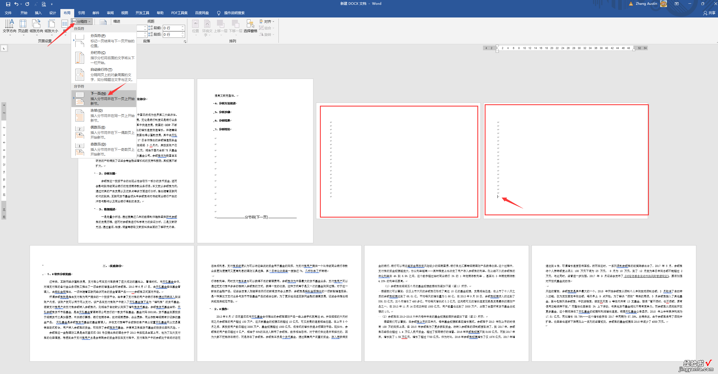Click the first blank page thumbnail
This screenshot has width=718, height=374.
coord(399,161)
